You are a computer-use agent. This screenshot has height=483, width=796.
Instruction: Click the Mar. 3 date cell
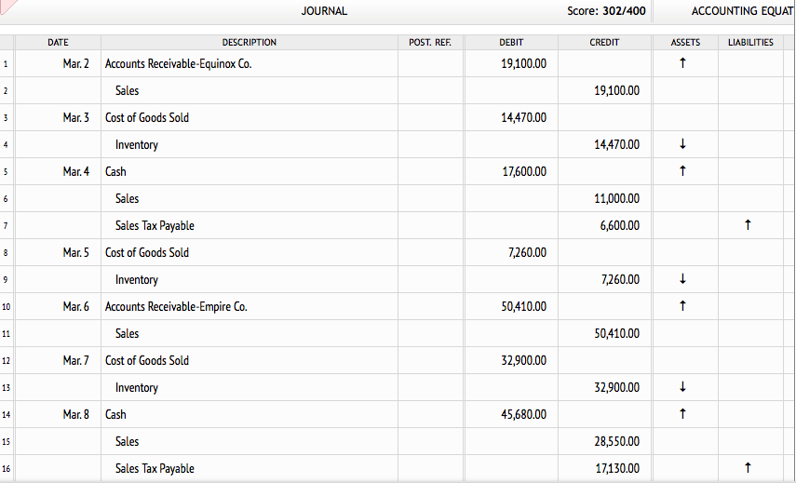click(x=58, y=117)
